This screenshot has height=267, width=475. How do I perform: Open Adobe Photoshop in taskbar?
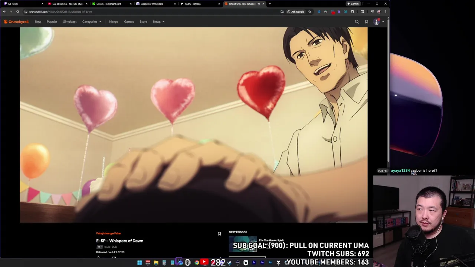pyautogui.click(x=270, y=263)
